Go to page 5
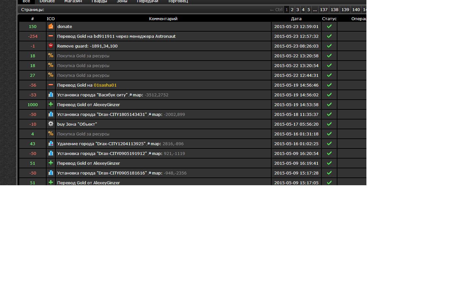Screen dimensions: 469x293 pos(309,10)
